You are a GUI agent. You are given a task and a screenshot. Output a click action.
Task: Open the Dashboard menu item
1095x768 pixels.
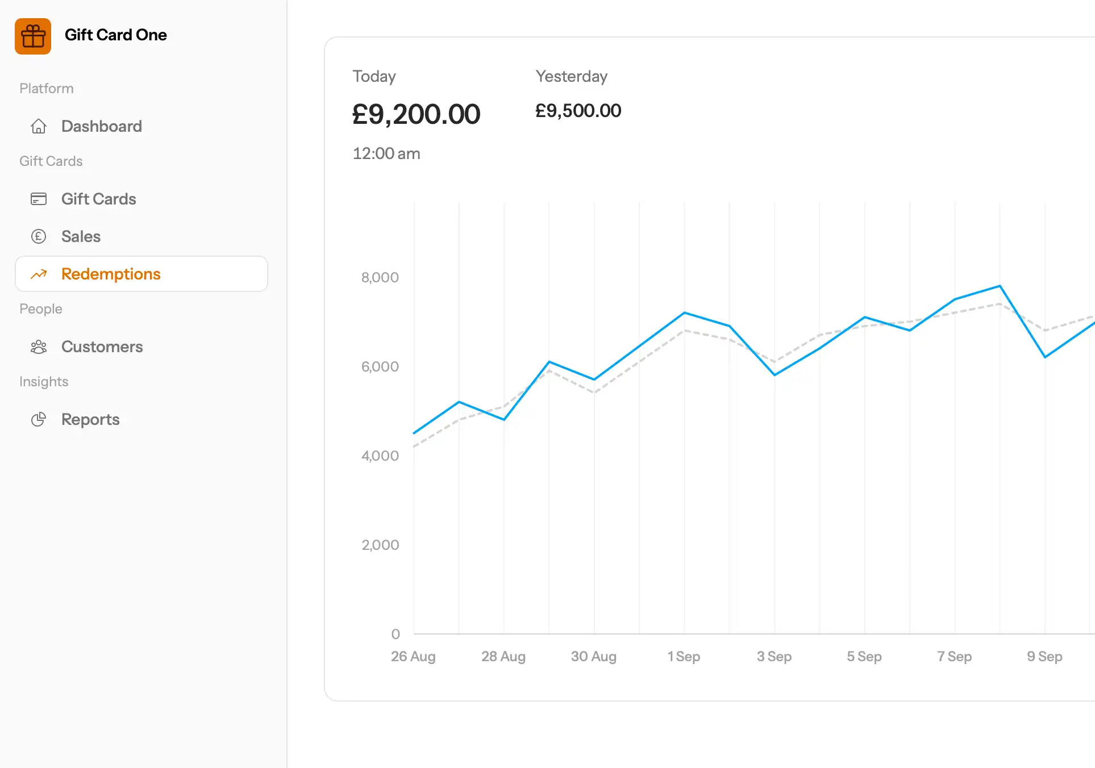pyautogui.click(x=102, y=126)
